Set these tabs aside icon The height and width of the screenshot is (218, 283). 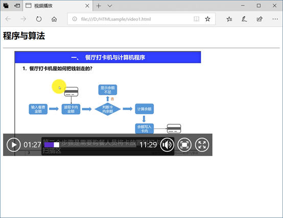click(x=17, y=6)
